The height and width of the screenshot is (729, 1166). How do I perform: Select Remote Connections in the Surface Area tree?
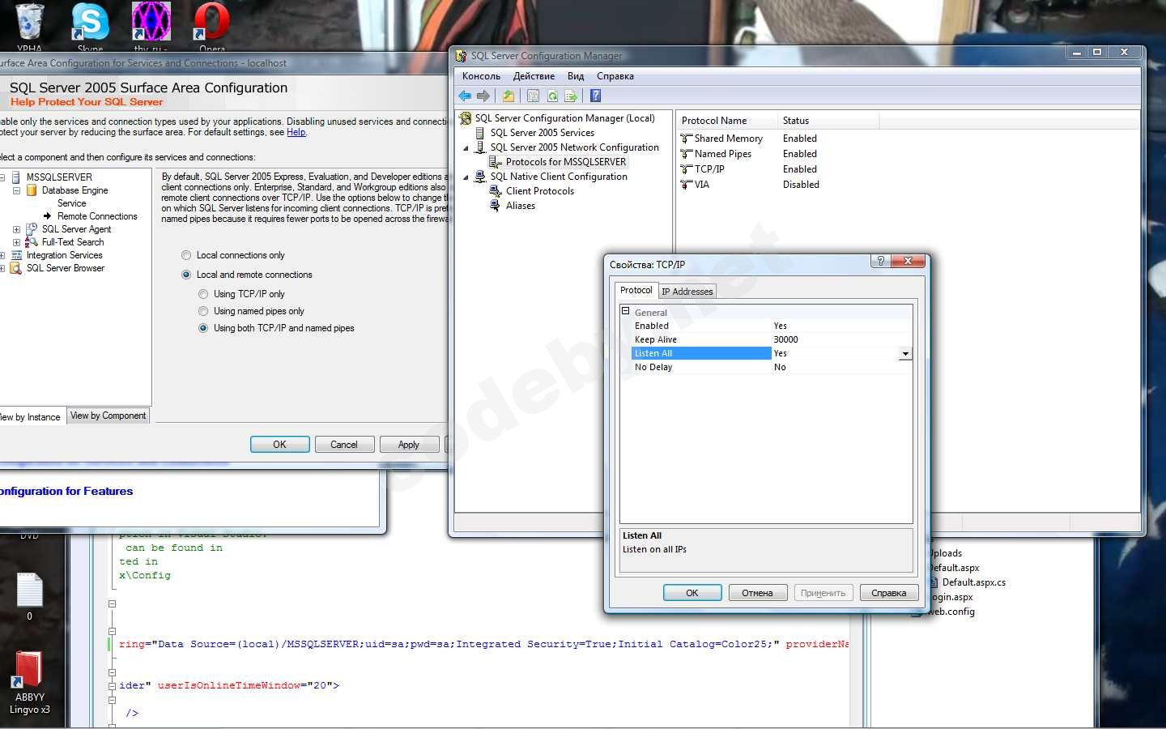97,216
